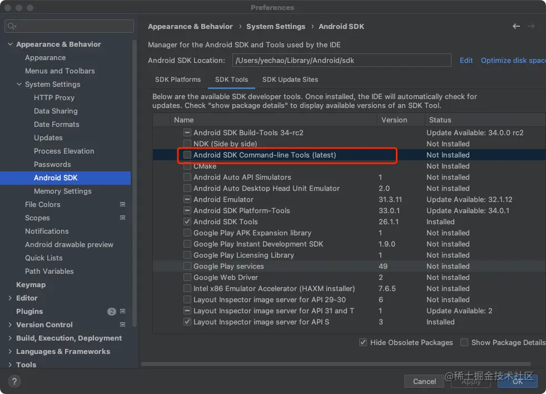Collapse System Settings tree node
This screenshot has height=394, width=546.
19,85
